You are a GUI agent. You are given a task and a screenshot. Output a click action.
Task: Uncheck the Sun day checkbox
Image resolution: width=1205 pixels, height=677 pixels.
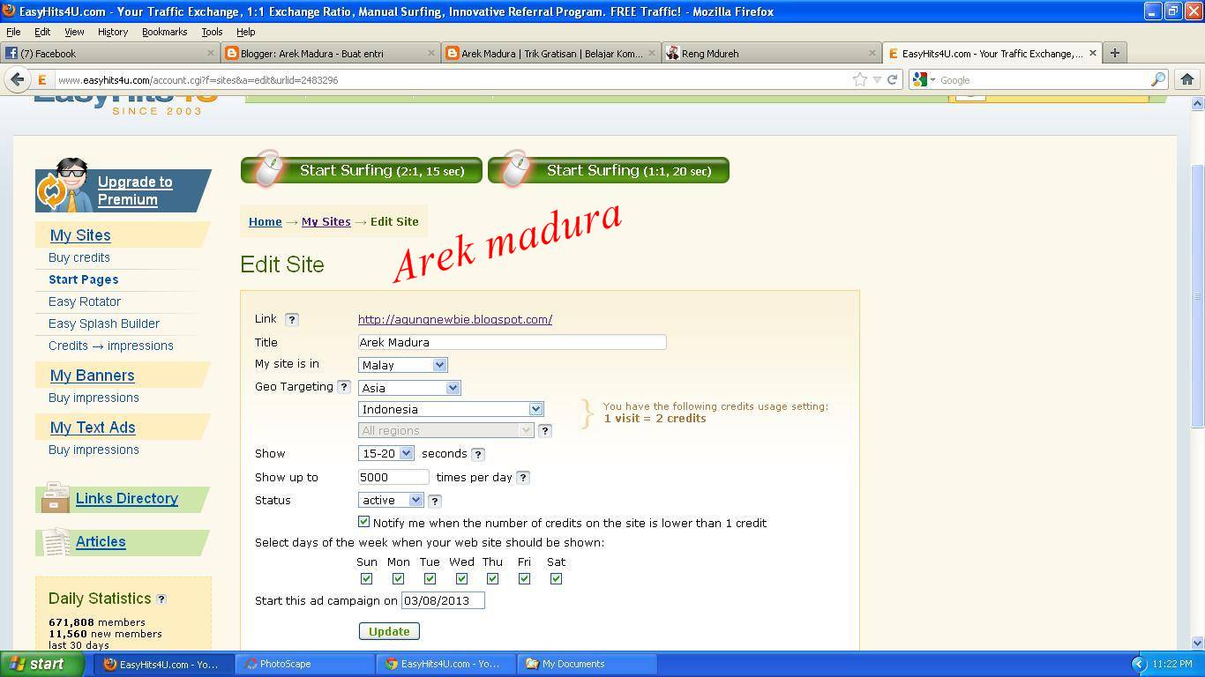pyautogui.click(x=367, y=579)
